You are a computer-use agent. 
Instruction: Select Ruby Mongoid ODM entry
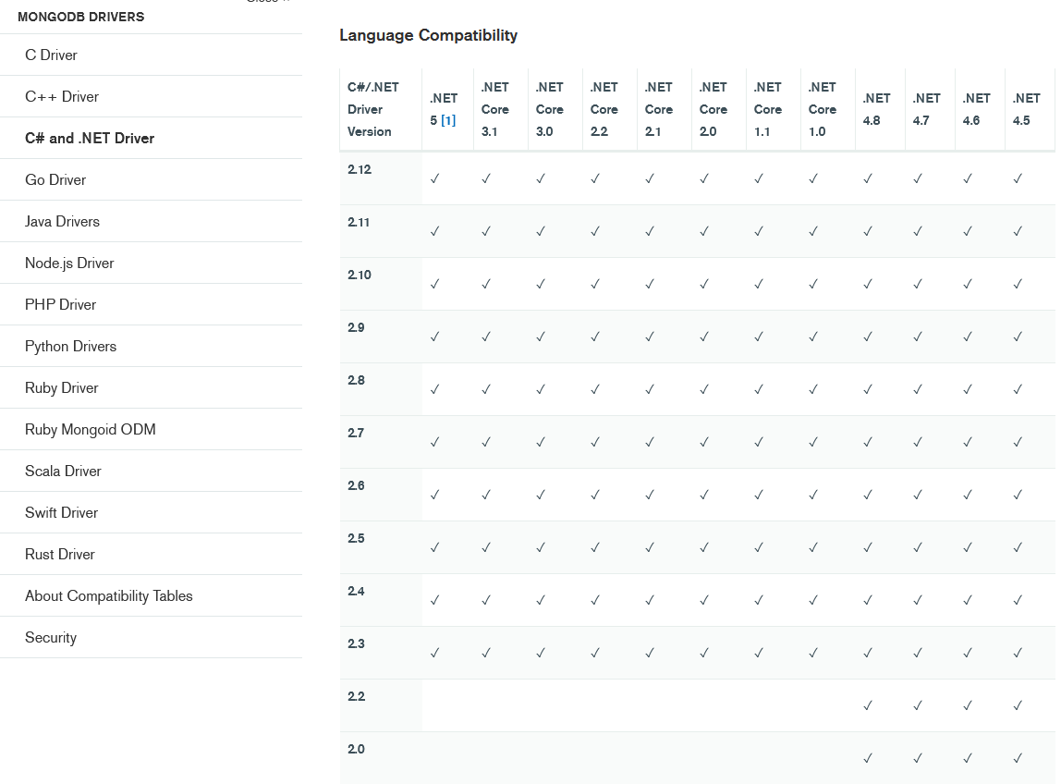(90, 429)
